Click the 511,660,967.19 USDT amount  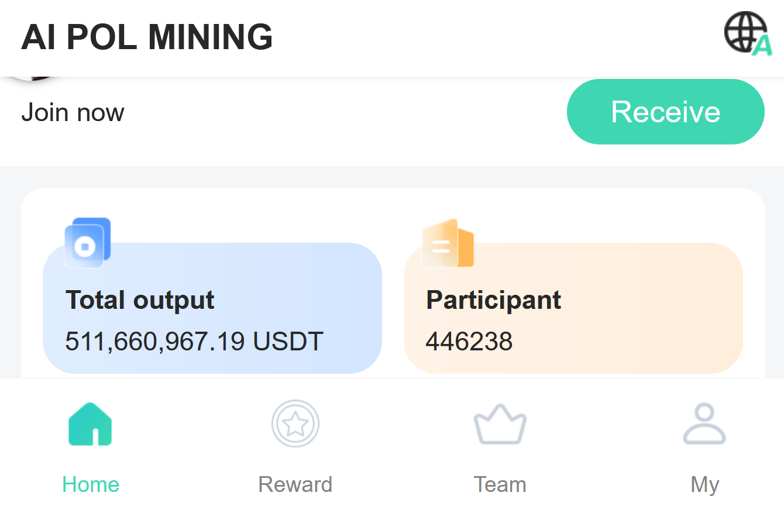(x=194, y=341)
